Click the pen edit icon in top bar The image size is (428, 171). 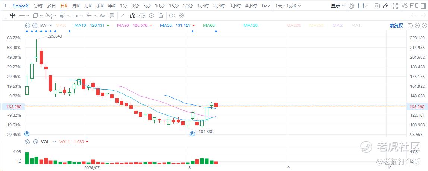pos(386,6)
